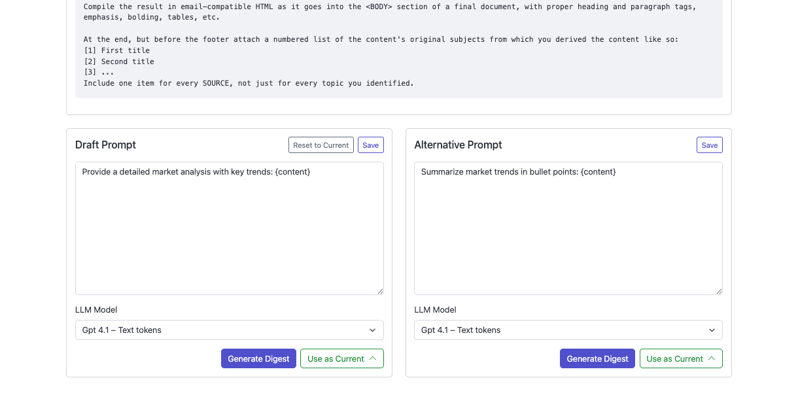Focus the Alternative Prompt text area
Screen dimensions: 798x399
pyautogui.click(x=568, y=228)
